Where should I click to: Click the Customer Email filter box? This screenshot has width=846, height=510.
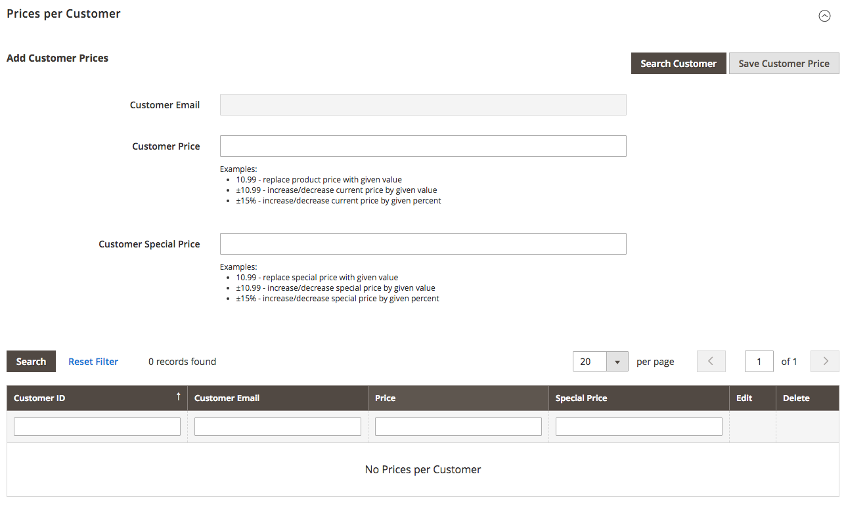[278, 427]
